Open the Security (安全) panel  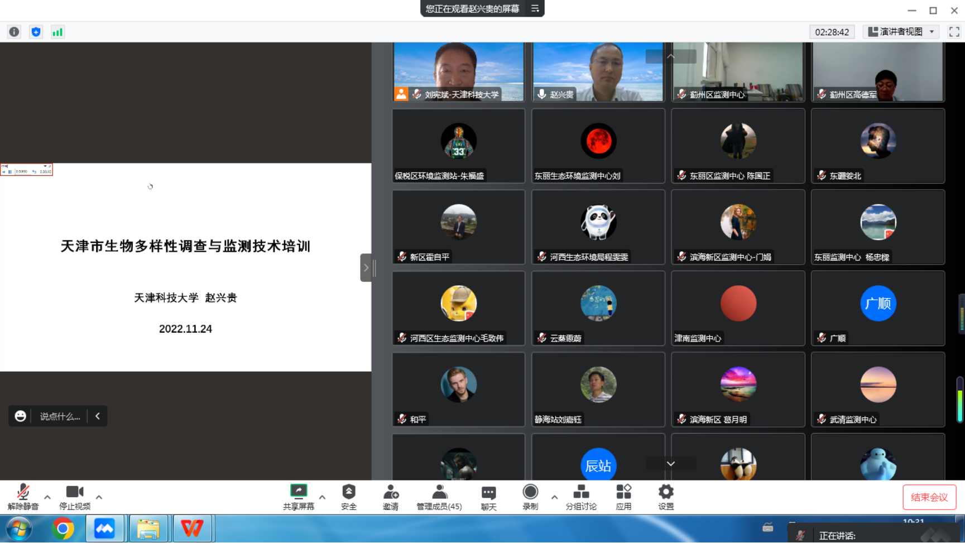(348, 497)
